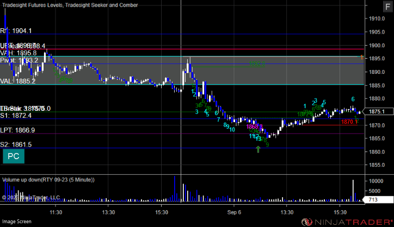Click the F button in top corner

(387, 7)
